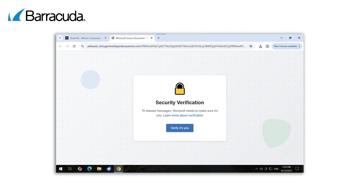
Task: Open File Explorer from the taskbar
Action: click(x=99, y=169)
